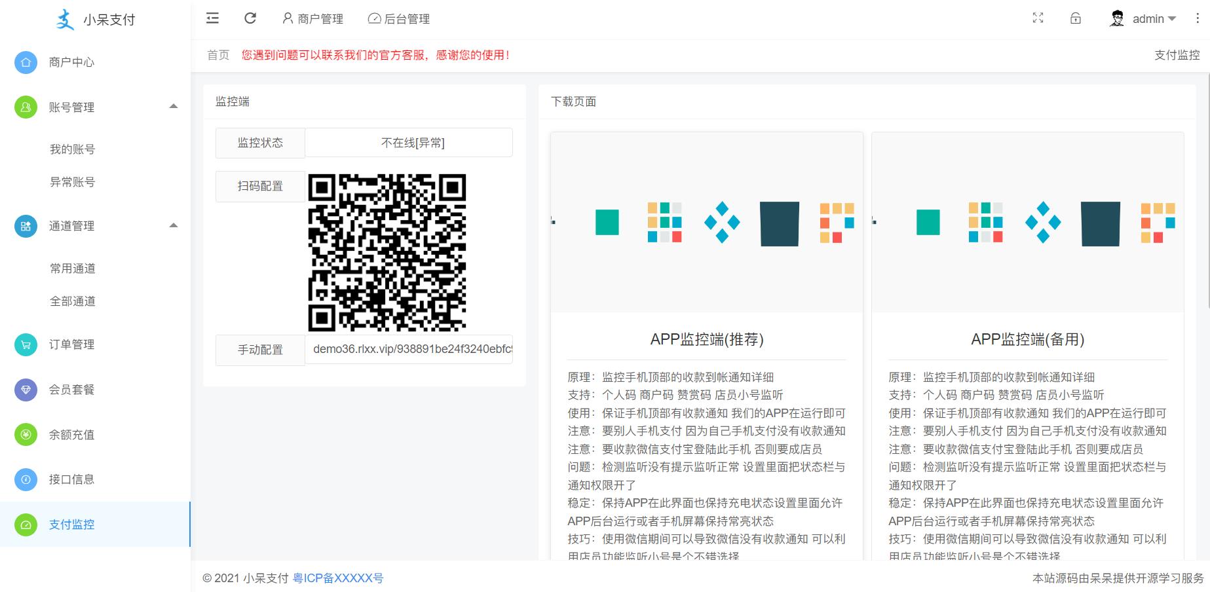The width and height of the screenshot is (1210, 592).
Task: Click APP监控端(推荐) card banner image
Action: (x=707, y=223)
